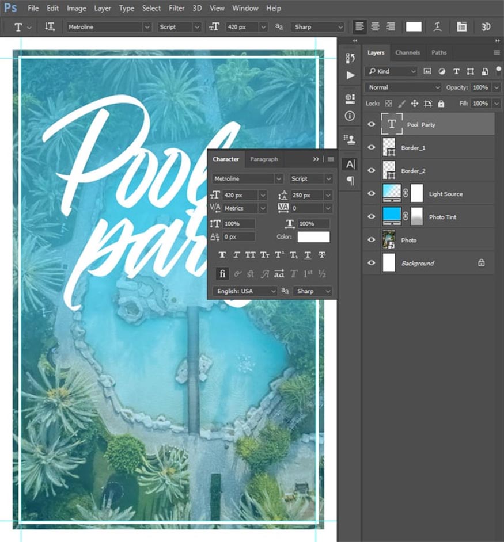This screenshot has width=504, height=542.
Task: Center text in options bar
Action: [x=375, y=26]
